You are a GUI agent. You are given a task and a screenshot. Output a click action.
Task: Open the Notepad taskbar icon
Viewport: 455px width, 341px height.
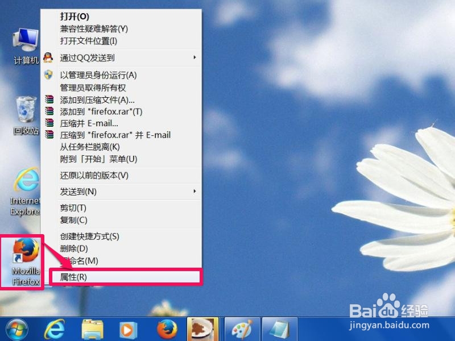pyautogui.click(x=280, y=330)
